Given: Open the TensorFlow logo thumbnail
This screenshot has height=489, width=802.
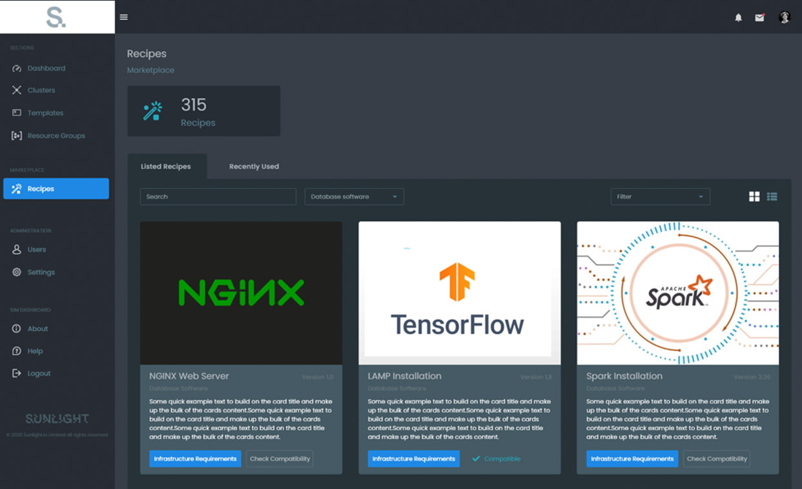Looking at the screenshot, I should click(459, 293).
